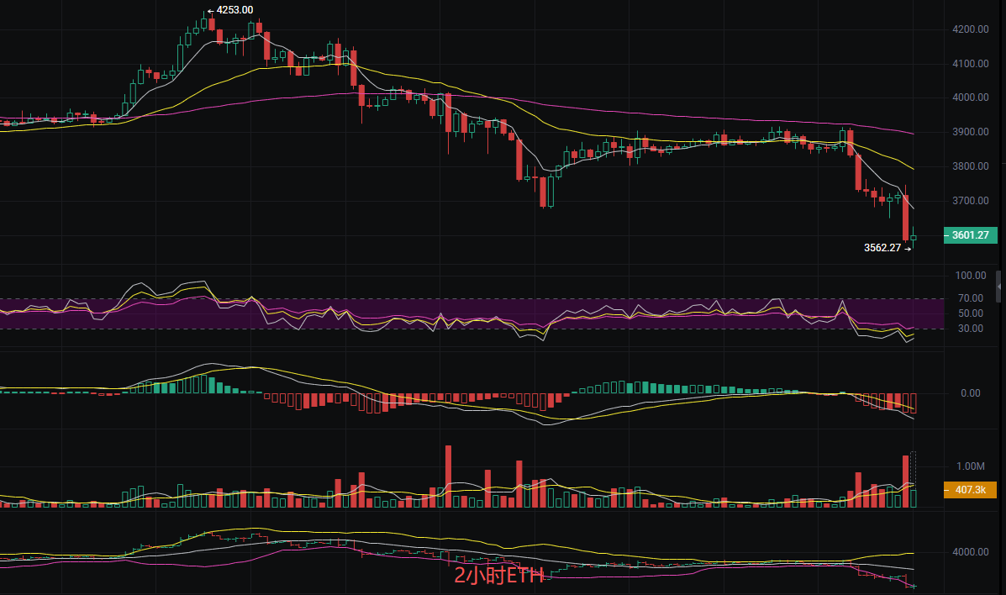Click the 1.00M volume axis label
1006x595 pixels.
point(970,466)
